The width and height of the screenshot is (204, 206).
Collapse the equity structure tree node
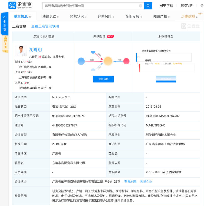click(138, 57)
